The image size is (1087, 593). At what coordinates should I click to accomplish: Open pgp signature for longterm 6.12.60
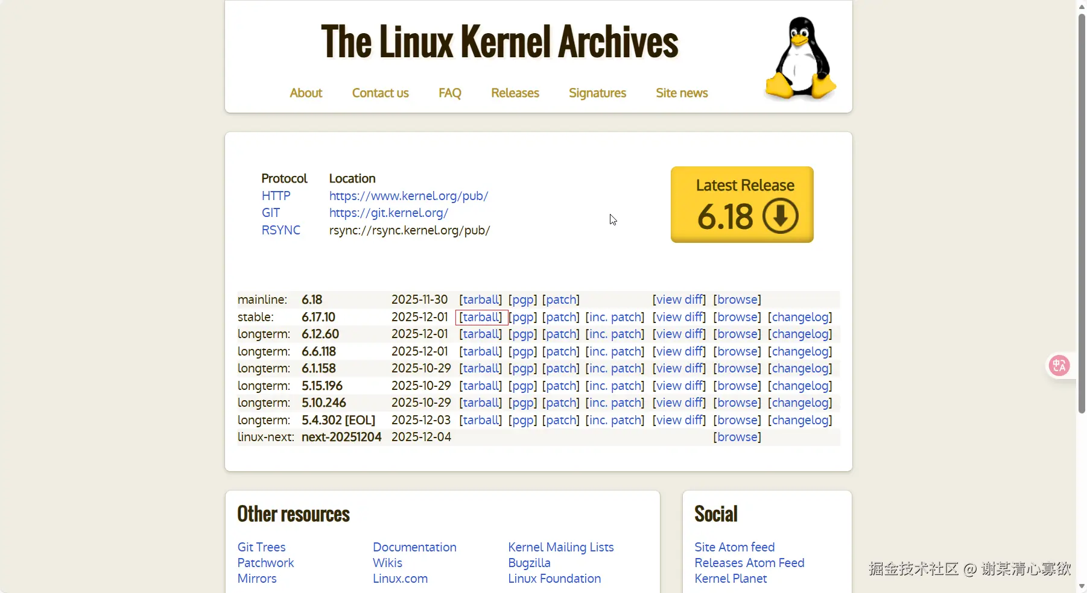[x=522, y=334]
